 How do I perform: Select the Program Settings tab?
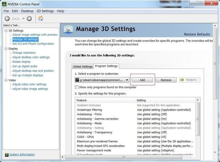(106, 66)
